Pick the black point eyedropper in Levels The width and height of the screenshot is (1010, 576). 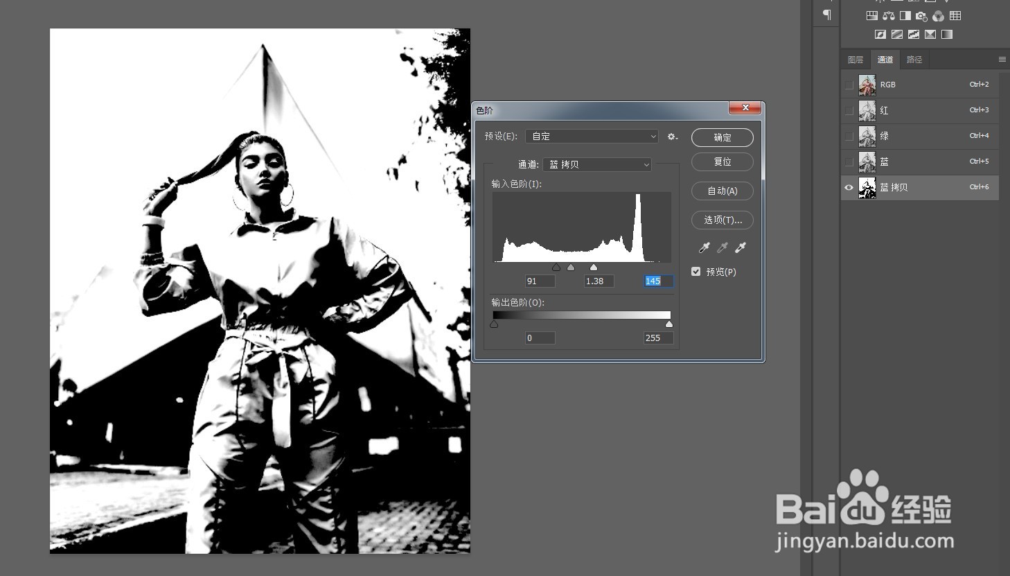coord(705,247)
